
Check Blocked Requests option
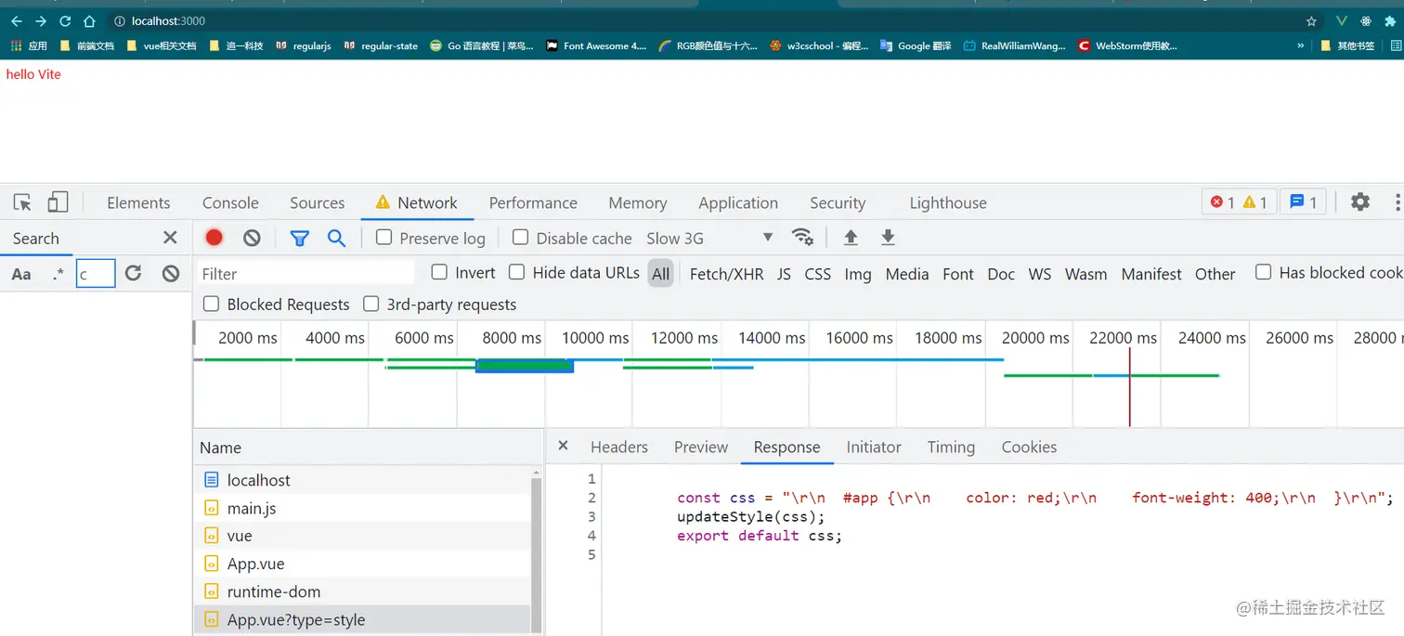[x=211, y=304]
